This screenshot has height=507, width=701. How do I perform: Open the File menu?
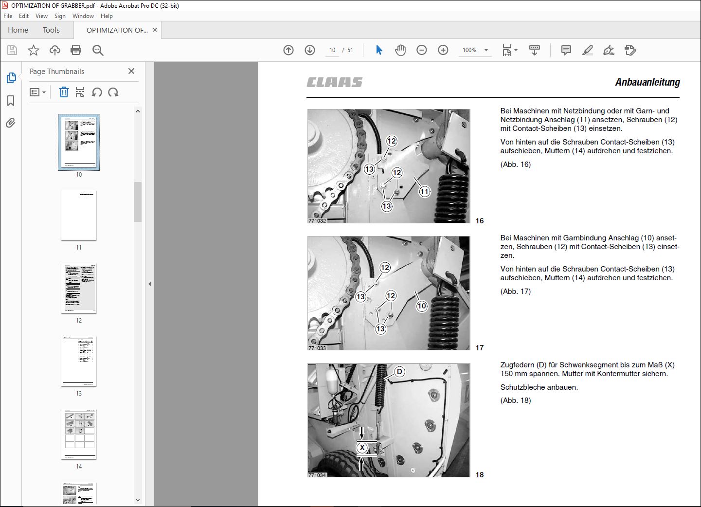(8, 16)
